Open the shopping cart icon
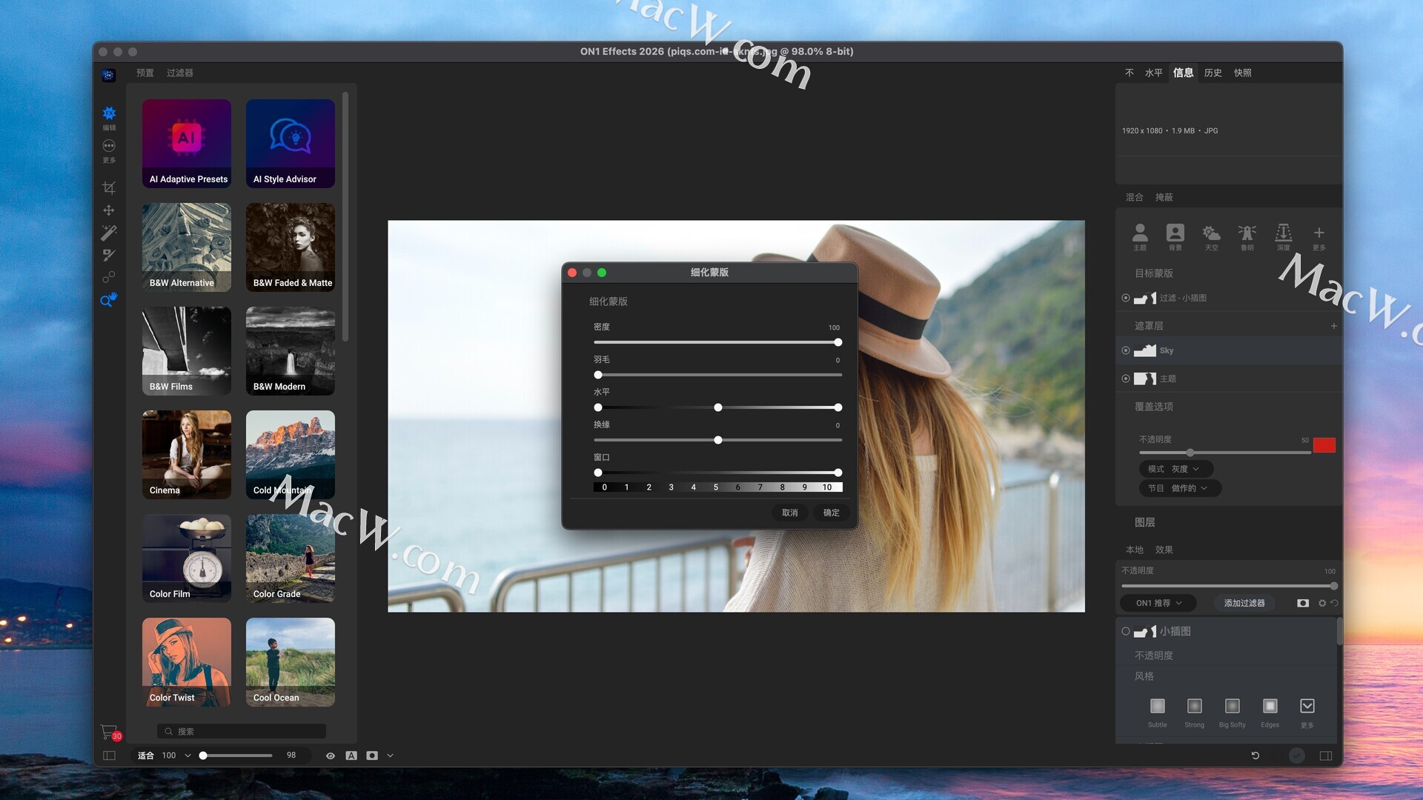This screenshot has height=800, width=1423. (109, 732)
